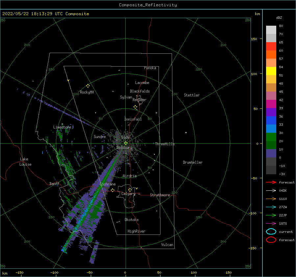Click the ThreeHills city label
The width and height of the screenshot is (296, 277).
click(165, 144)
